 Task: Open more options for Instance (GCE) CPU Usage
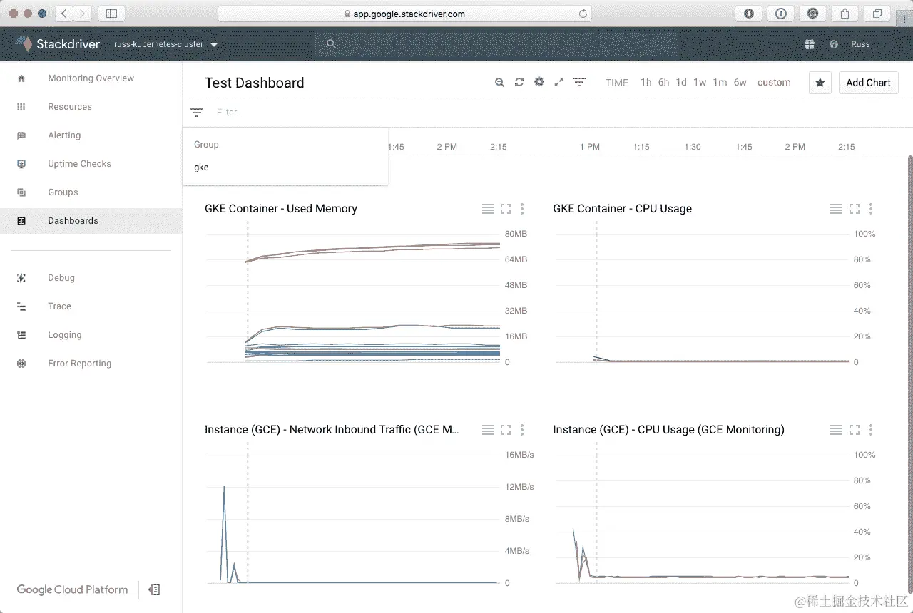click(871, 430)
